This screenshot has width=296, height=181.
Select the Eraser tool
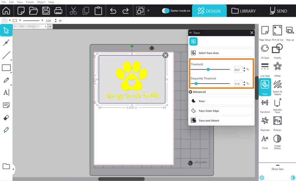point(6,118)
